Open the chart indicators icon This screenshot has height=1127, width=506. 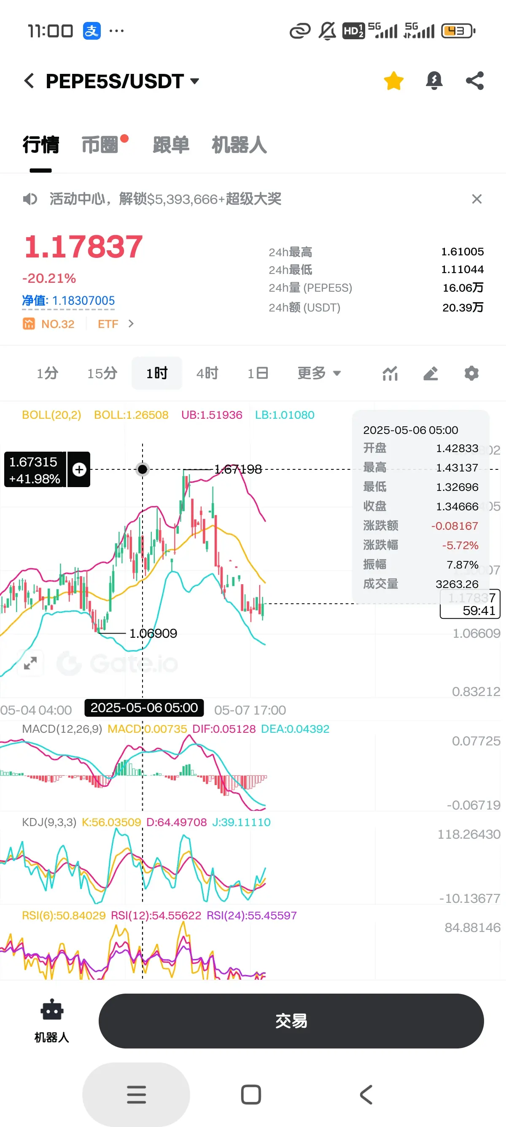tap(390, 373)
